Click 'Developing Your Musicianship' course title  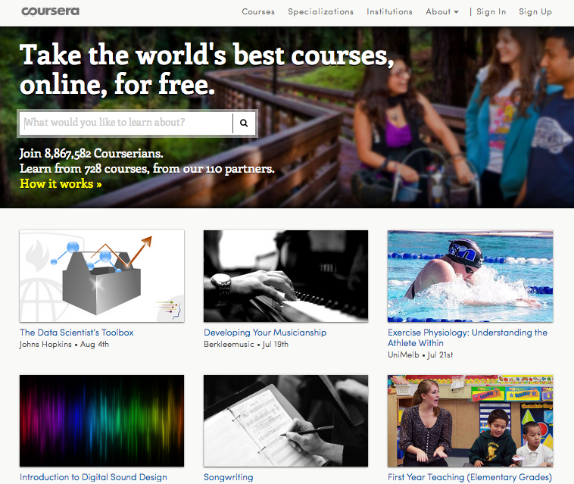tap(265, 333)
